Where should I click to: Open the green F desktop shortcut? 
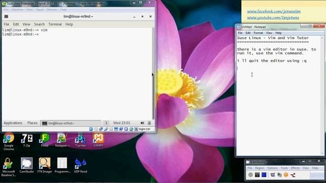pos(44,140)
